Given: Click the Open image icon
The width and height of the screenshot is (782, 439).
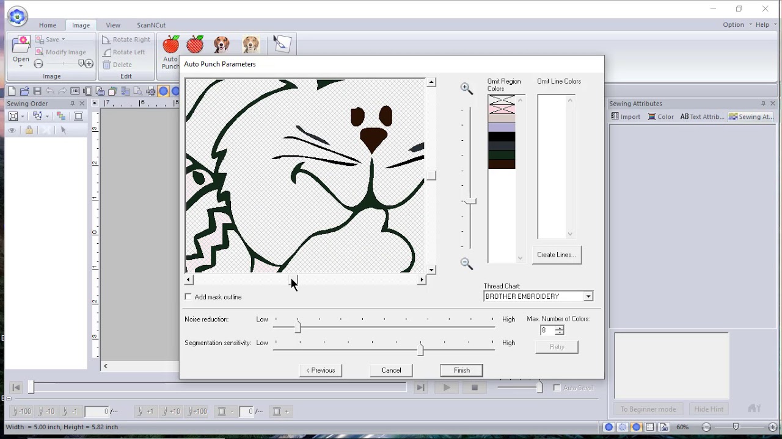Looking at the screenshot, I should [21, 45].
